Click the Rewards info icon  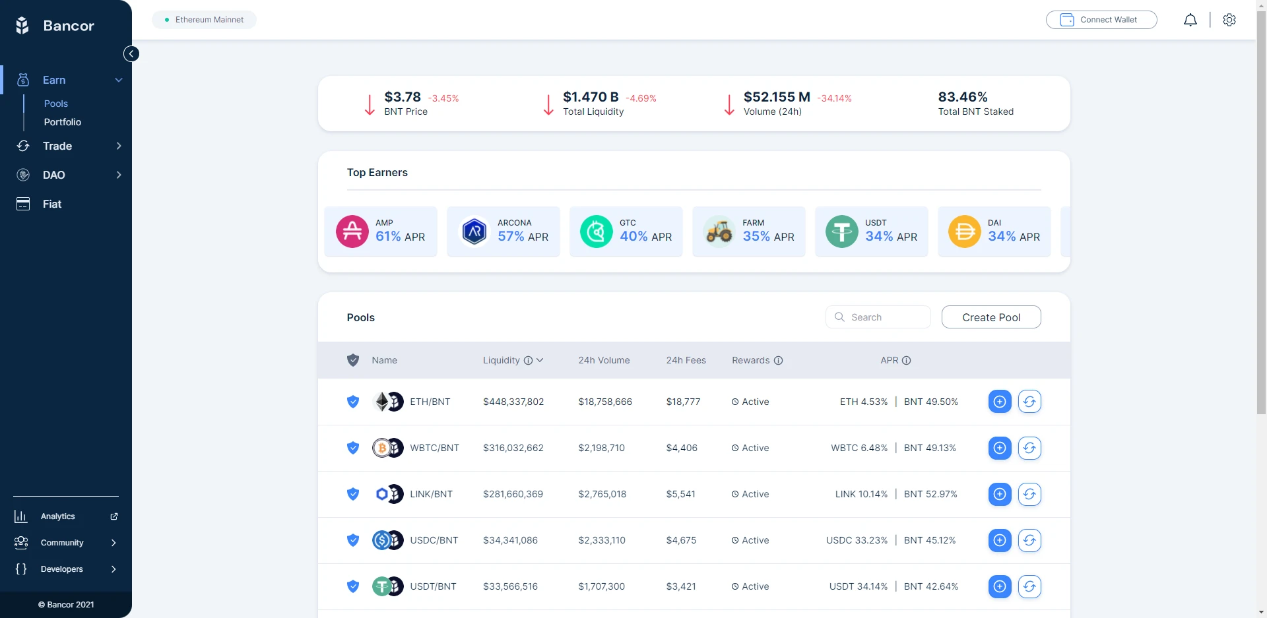coord(778,360)
